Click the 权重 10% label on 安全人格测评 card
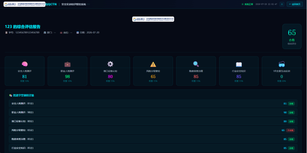Image resolution: width=307 pixels, height=153 pixels. tap(25, 81)
